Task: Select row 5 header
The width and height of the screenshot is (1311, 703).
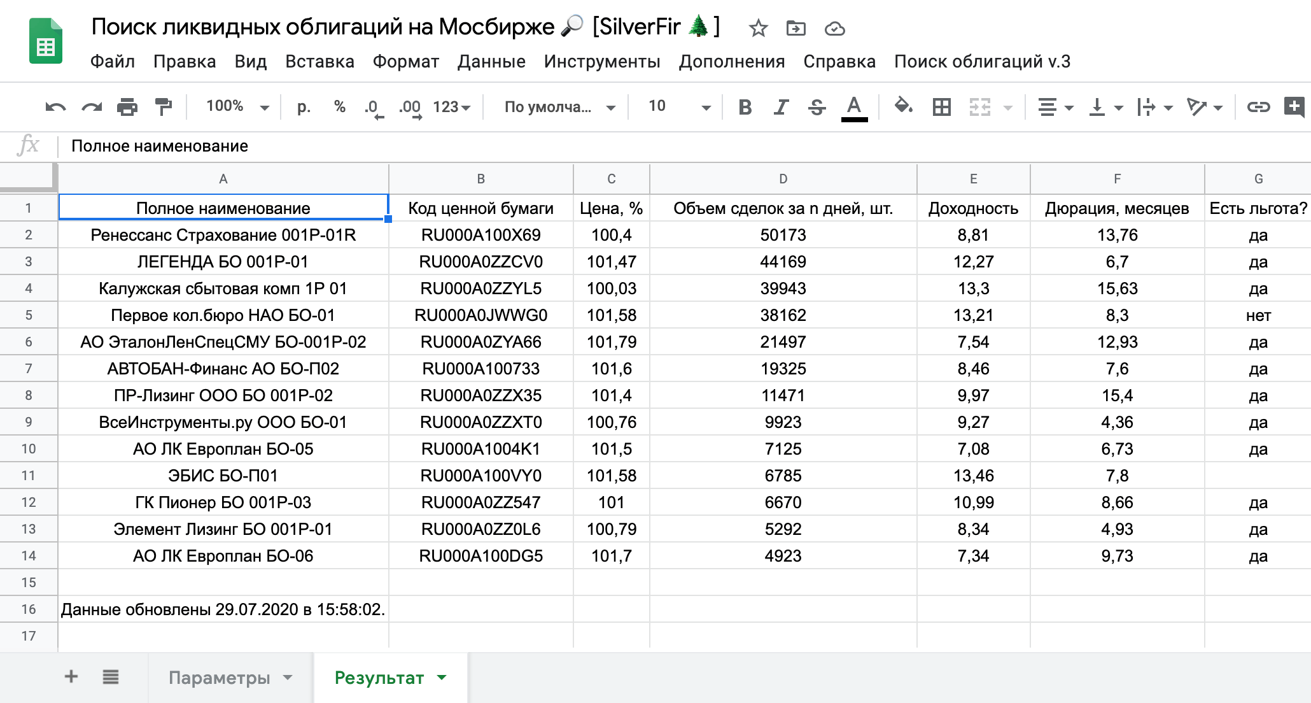Action: click(29, 315)
